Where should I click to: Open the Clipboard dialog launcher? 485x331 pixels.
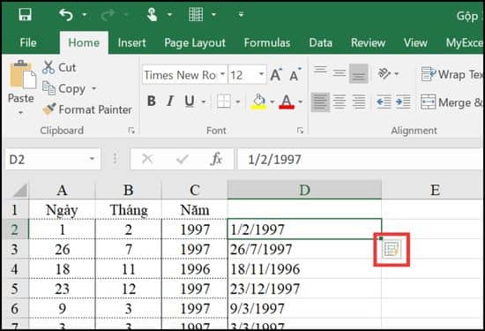131,131
